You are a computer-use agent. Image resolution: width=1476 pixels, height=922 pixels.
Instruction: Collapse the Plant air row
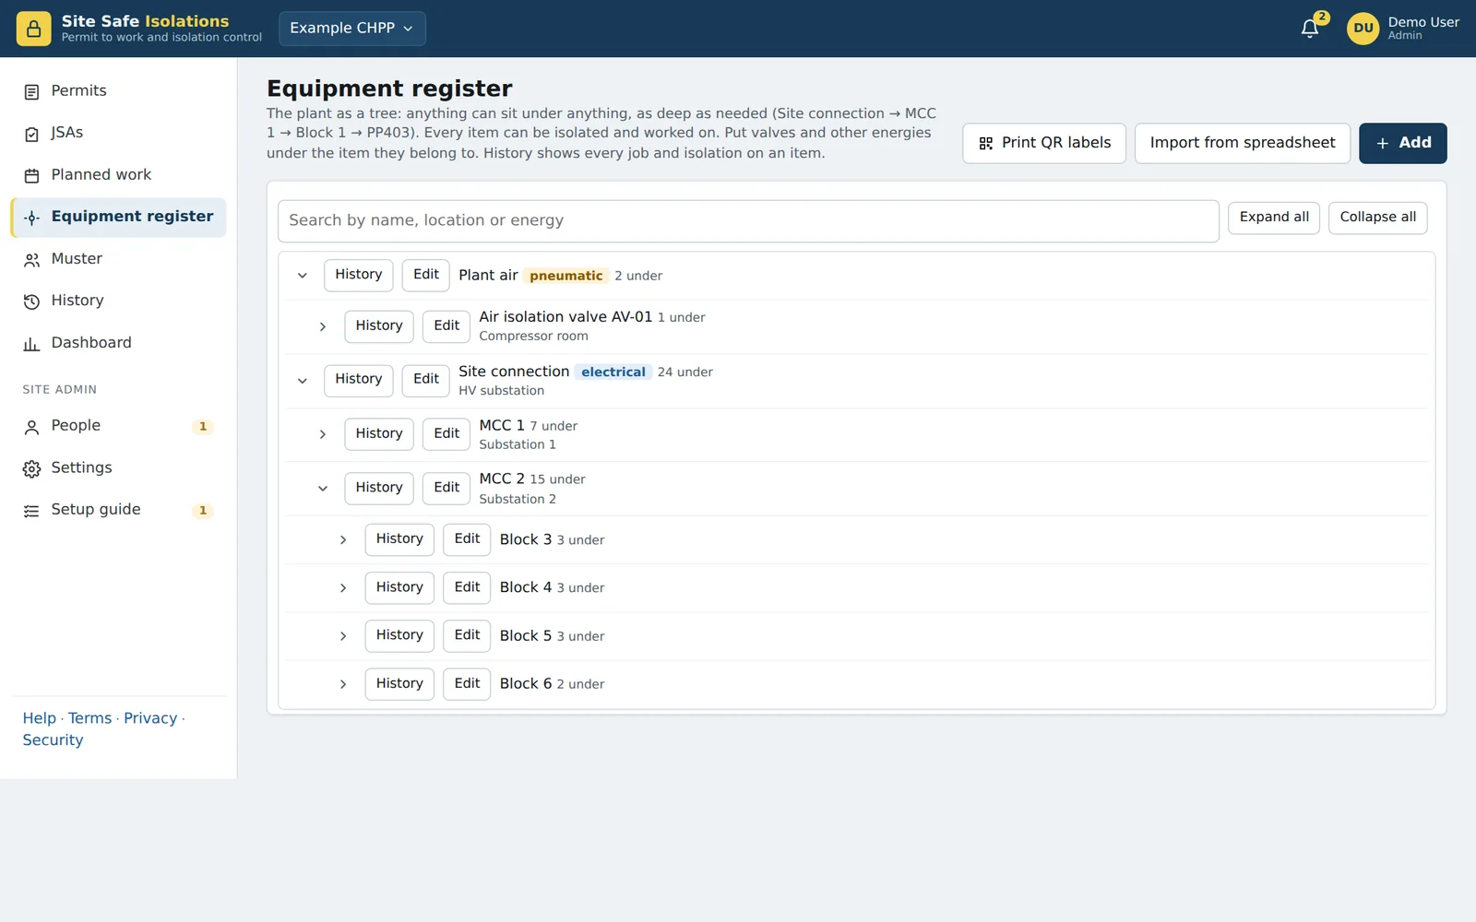[x=303, y=276]
